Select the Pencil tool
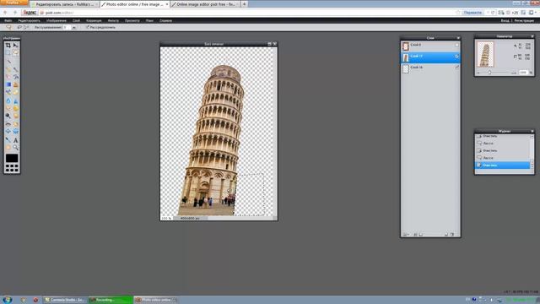The width and height of the screenshot is (540, 304). click(x=8, y=69)
